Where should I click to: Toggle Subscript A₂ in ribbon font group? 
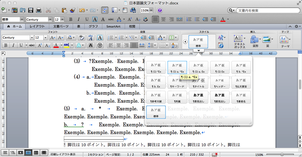(x=47, y=45)
